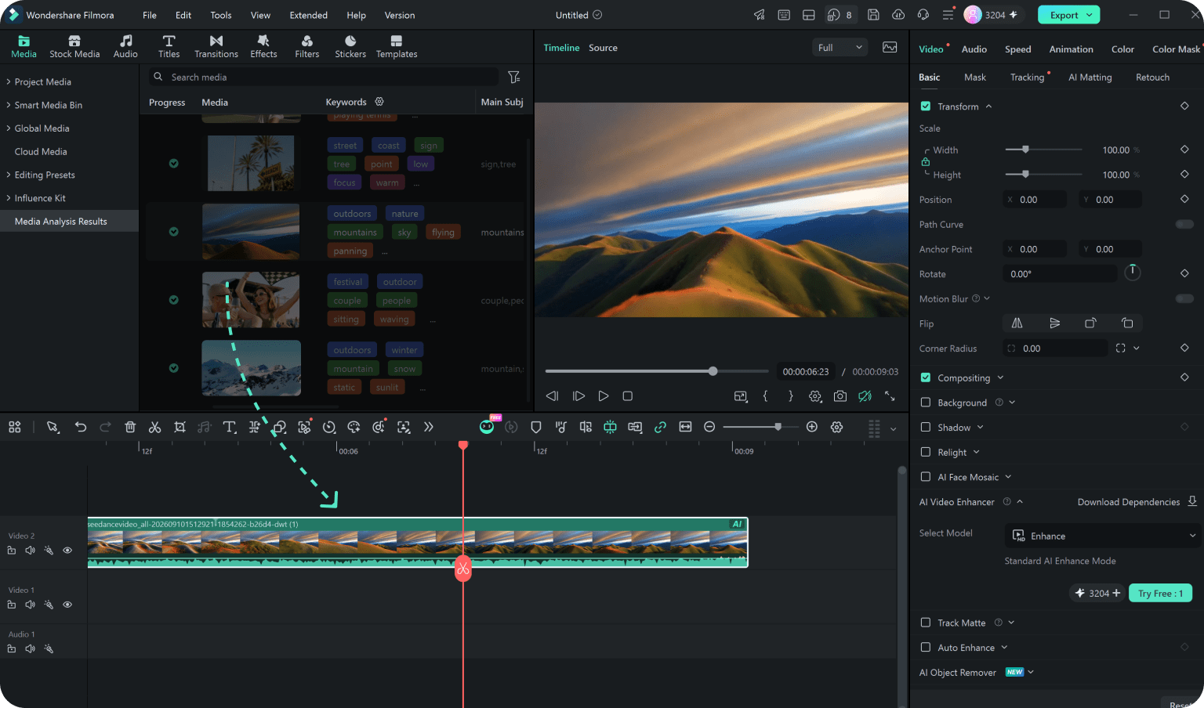Click the Split scissors icon in timeline toolbar
The width and height of the screenshot is (1204, 708).
pos(154,427)
